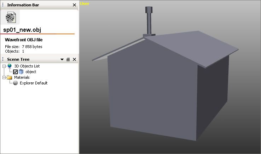Close the Information Bar panel
Viewport: 261px width, 154px height.
coord(74,5)
